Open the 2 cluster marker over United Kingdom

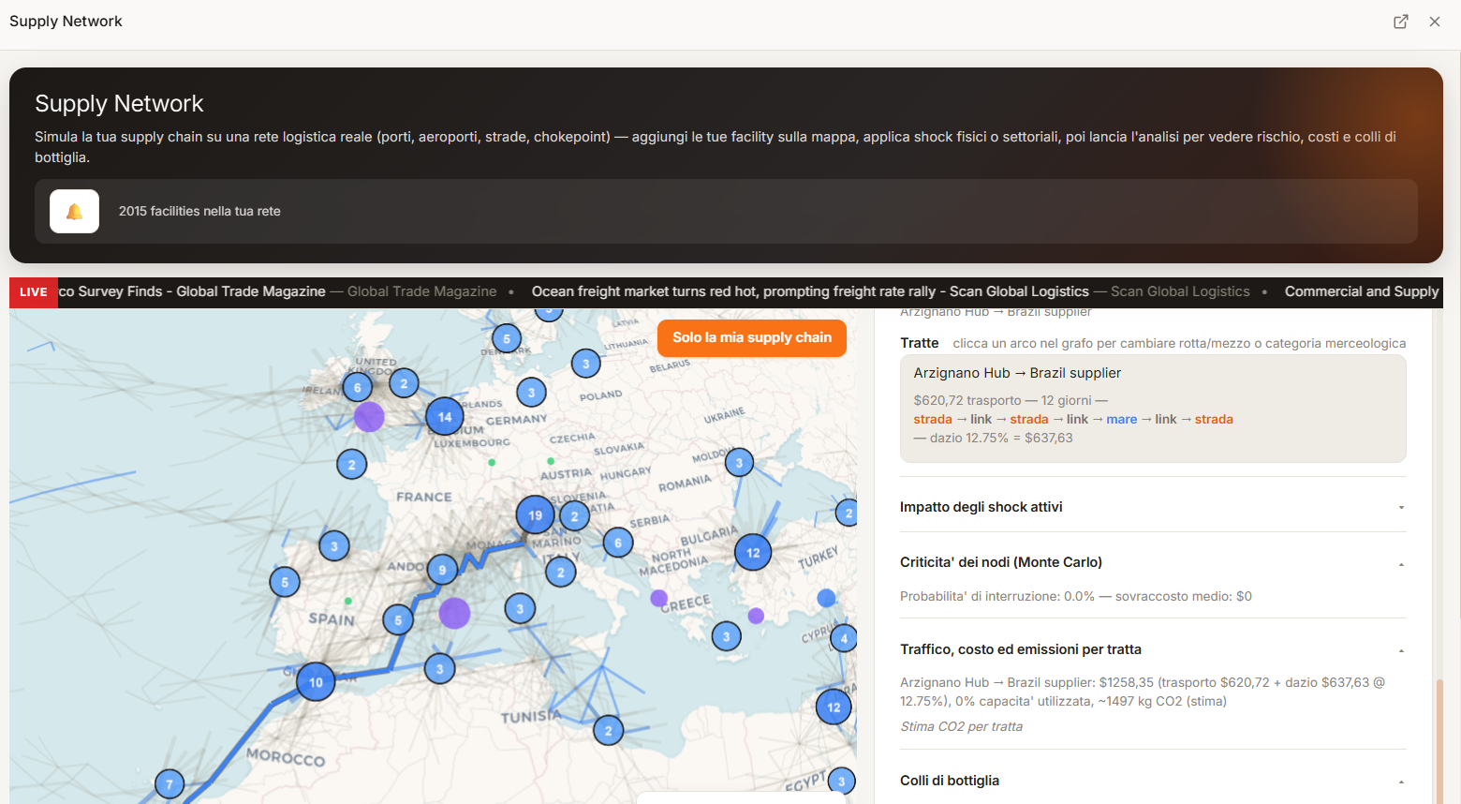[404, 383]
